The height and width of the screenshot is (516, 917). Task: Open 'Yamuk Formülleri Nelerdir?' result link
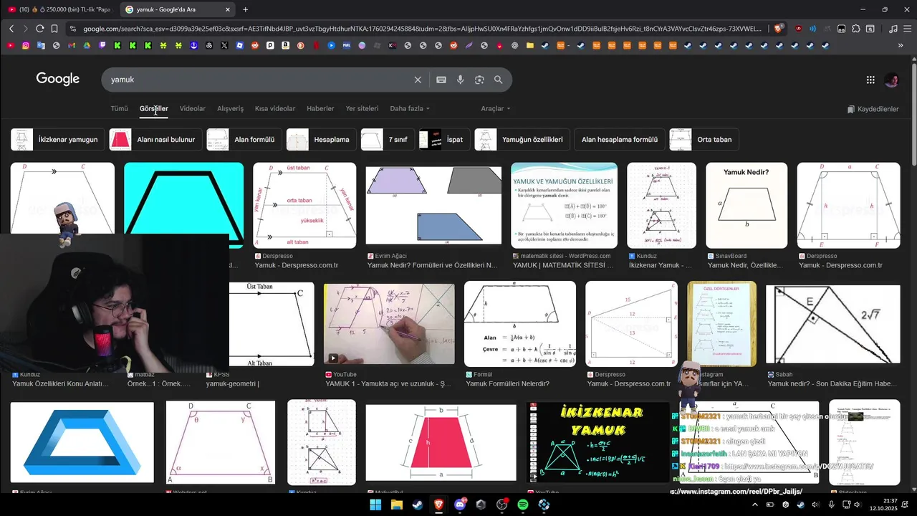tap(507, 383)
